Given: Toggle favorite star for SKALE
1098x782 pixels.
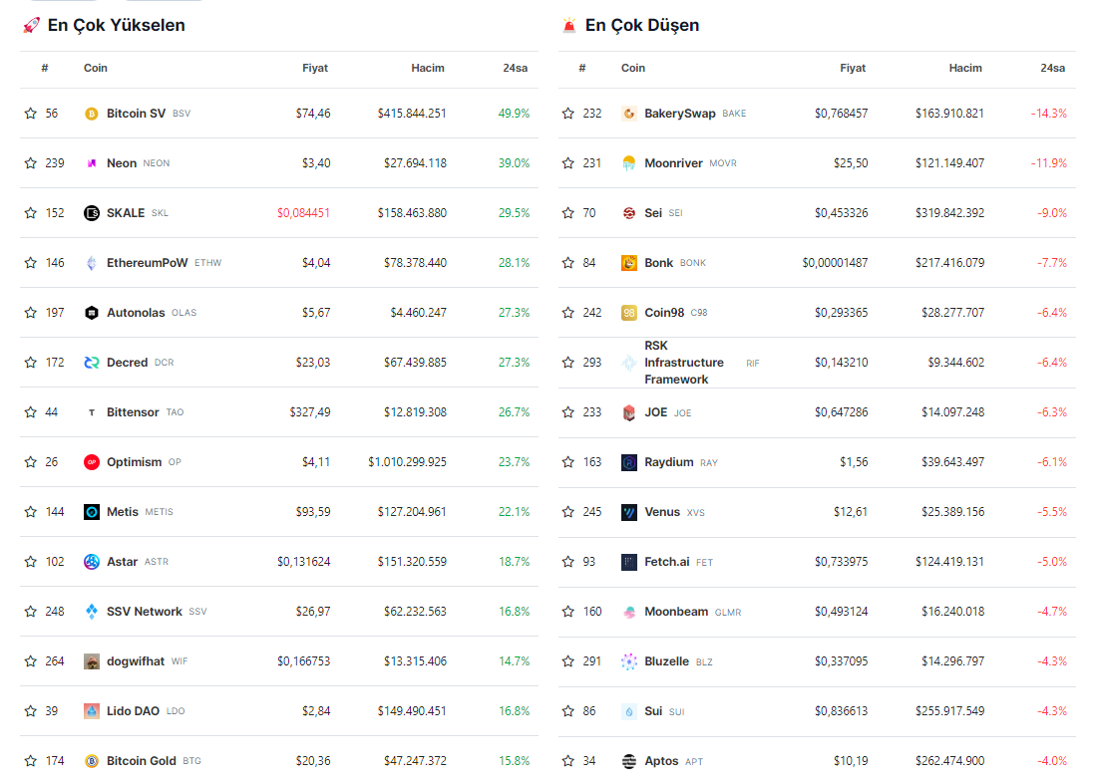Looking at the screenshot, I should 31,213.
